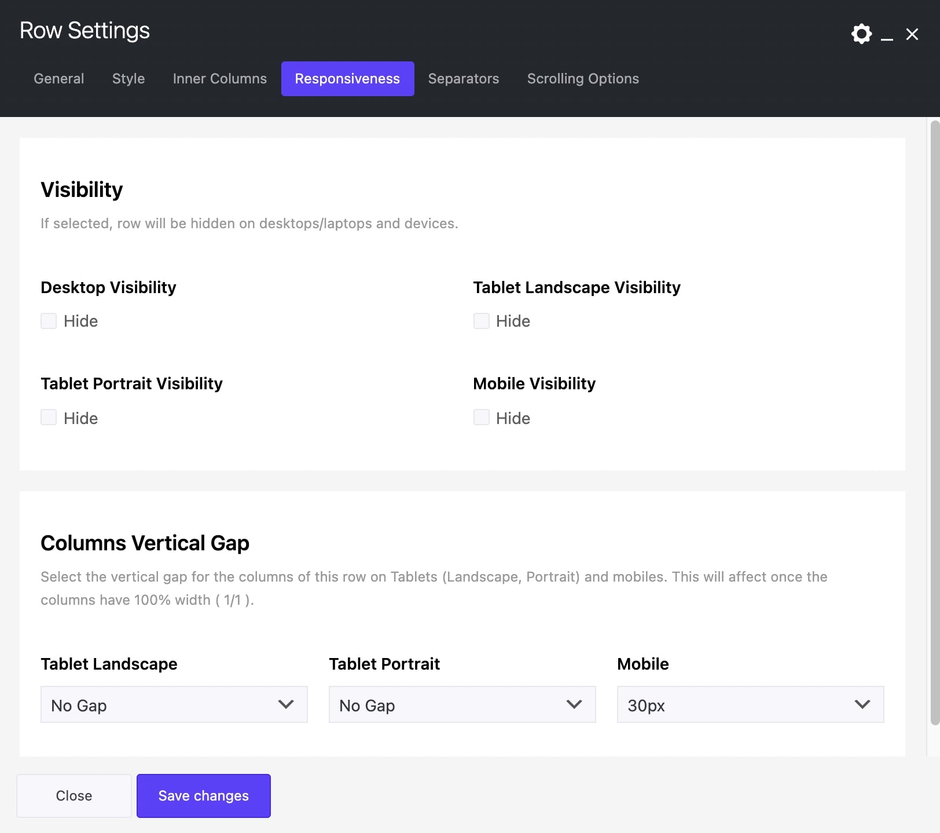Enable Hide under Desktop Visibility

click(49, 321)
